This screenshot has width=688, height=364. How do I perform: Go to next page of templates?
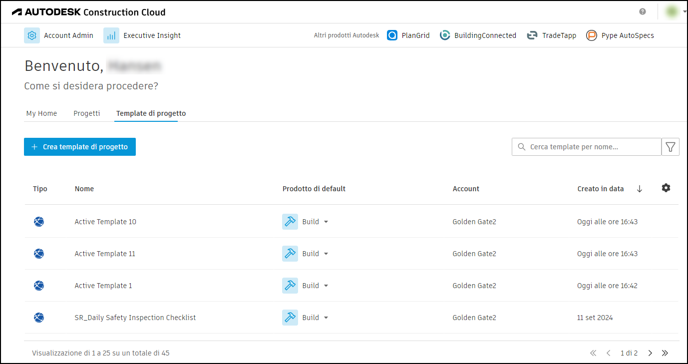[x=650, y=353]
